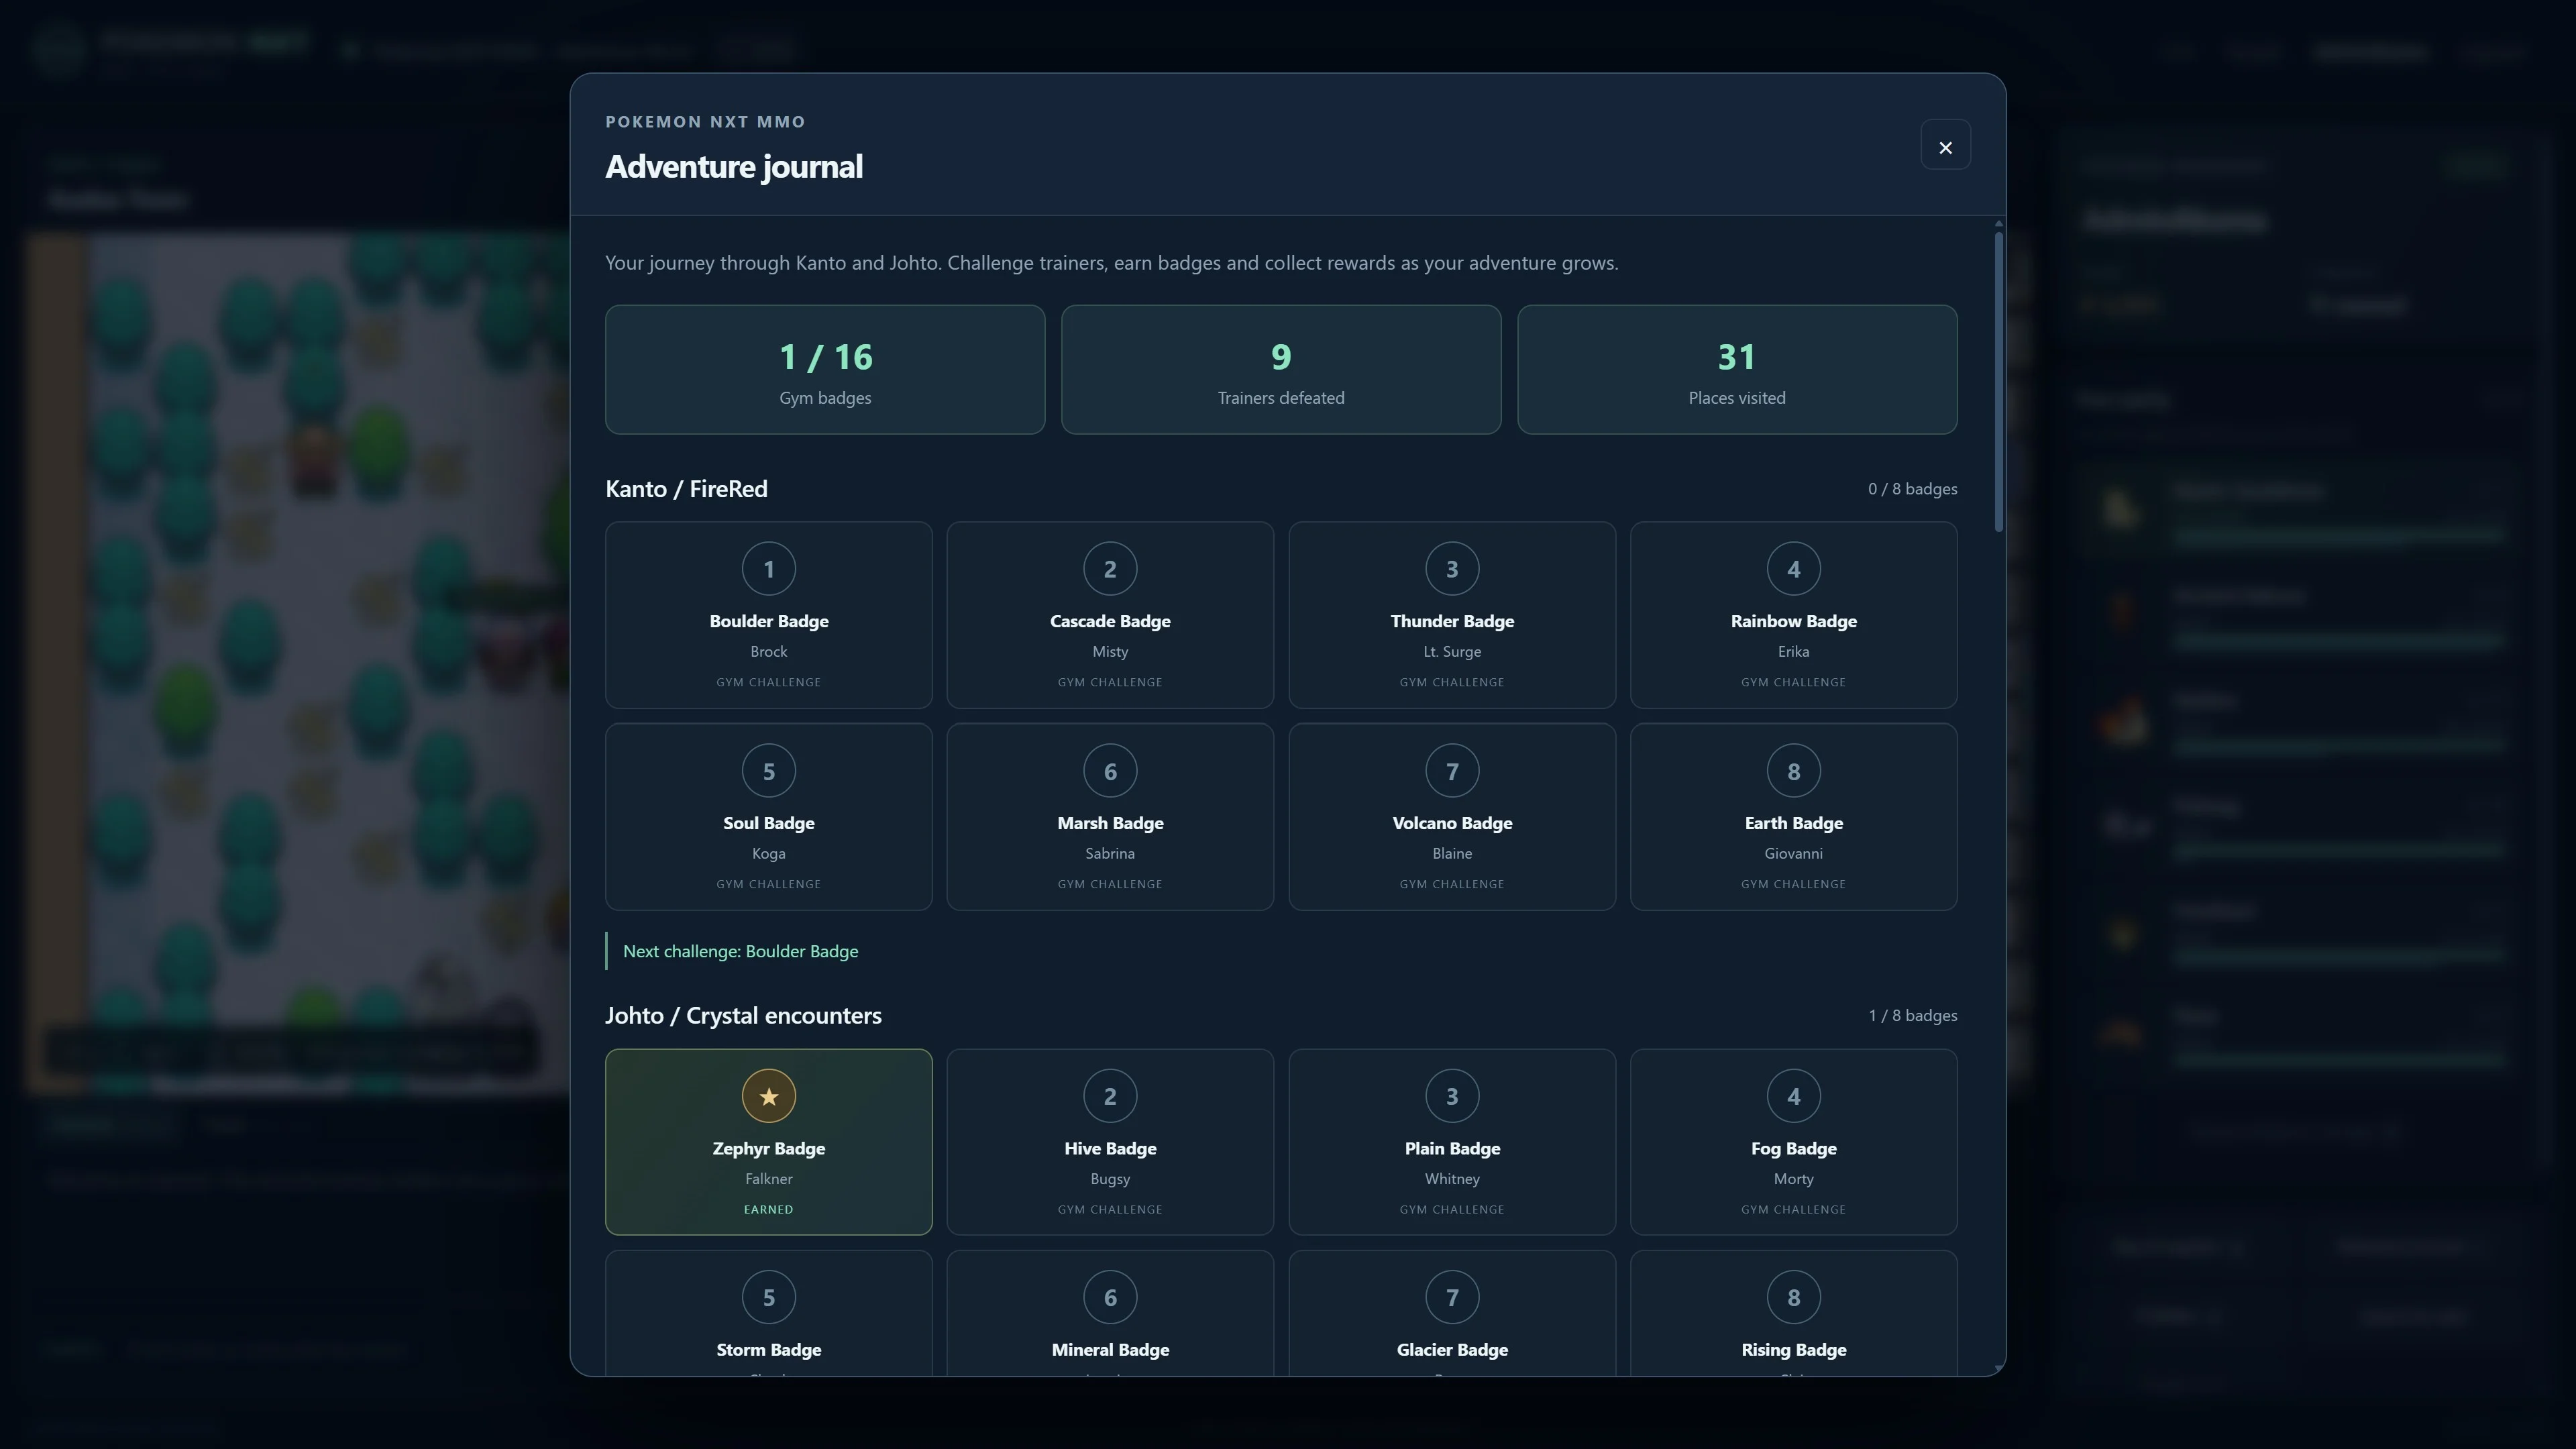This screenshot has width=2576, height=1449.
Task: Click the Zephyr Badge title text
Action: point(768,1148)
